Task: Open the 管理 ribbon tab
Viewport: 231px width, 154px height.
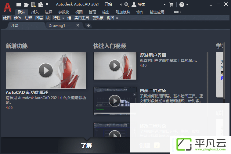Action: (92, 12)
